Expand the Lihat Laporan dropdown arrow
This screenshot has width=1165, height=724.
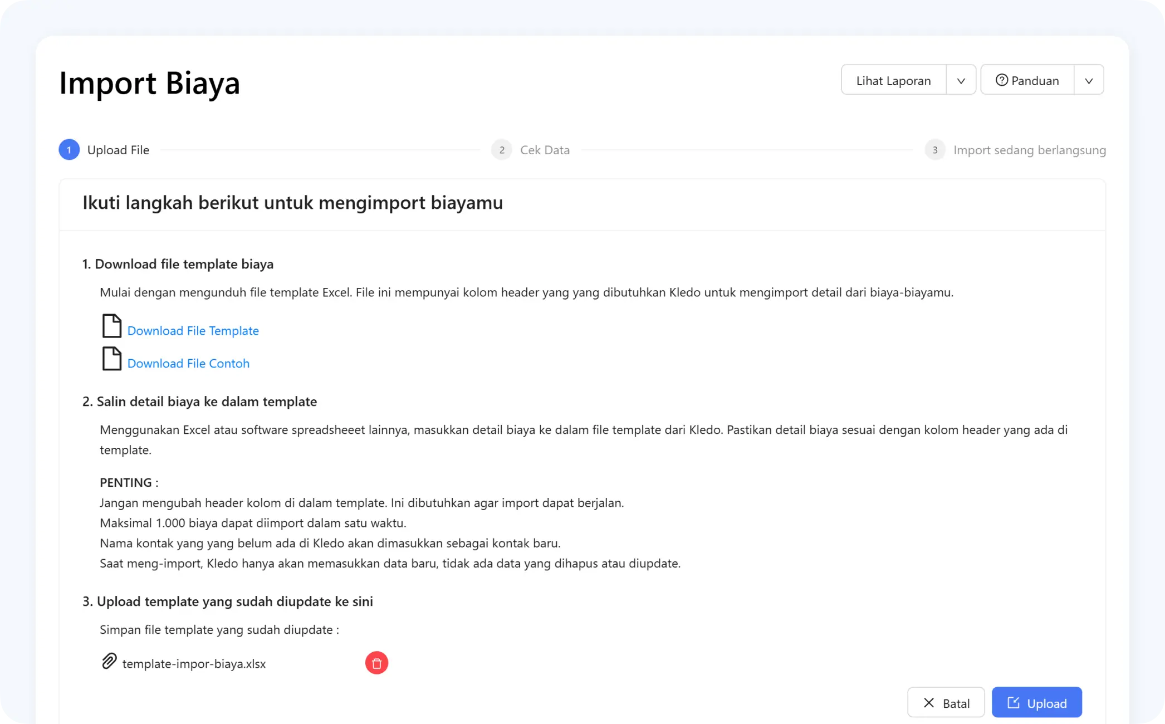point(961,80)
